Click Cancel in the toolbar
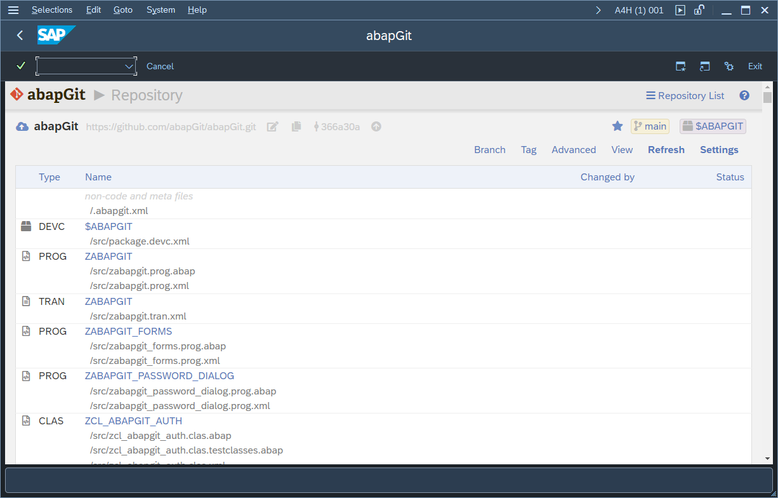This screenshot has width=778, height=498. [160, 66]
